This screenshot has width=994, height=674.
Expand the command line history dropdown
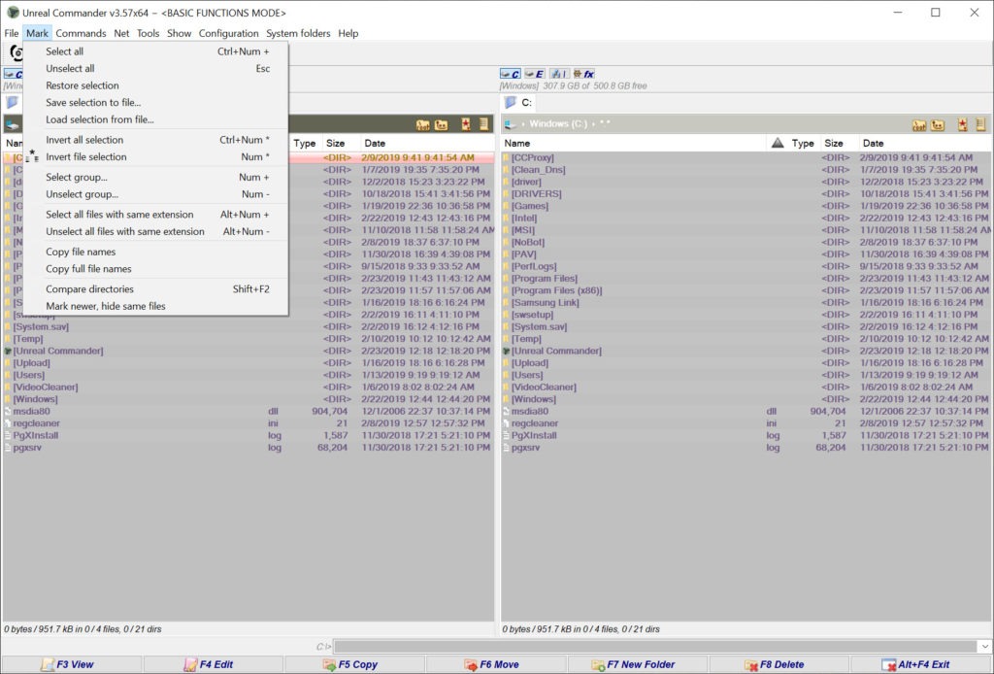click(x=983, y=647)
